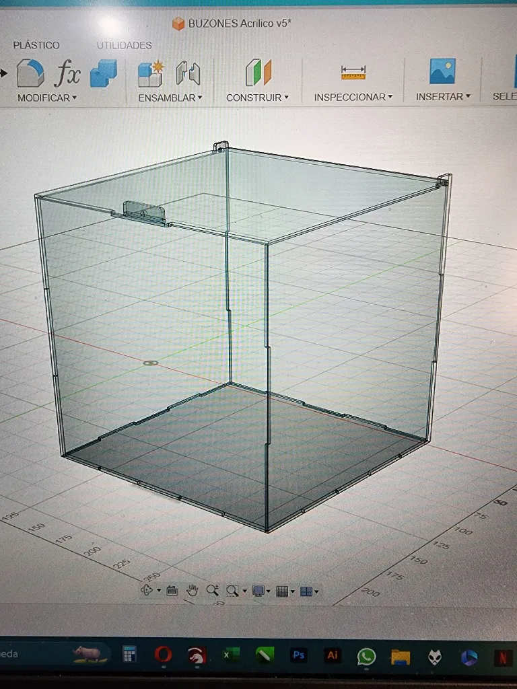Select the origin point in the viewport
Image resolution: width=517 pixels, height=689 pixels.
151,363
